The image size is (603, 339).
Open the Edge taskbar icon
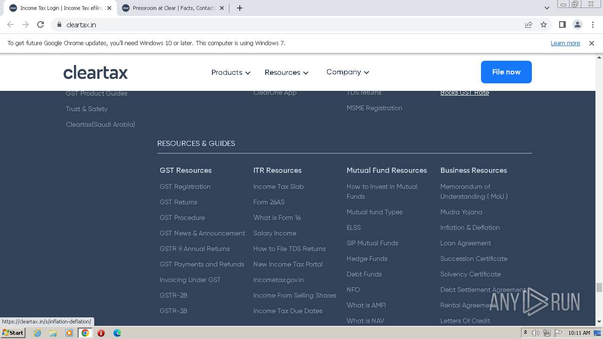tap(117, 333)
